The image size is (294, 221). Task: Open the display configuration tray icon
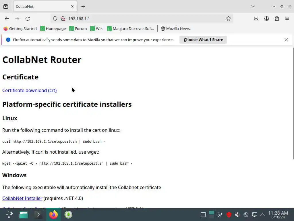[254, 215]
